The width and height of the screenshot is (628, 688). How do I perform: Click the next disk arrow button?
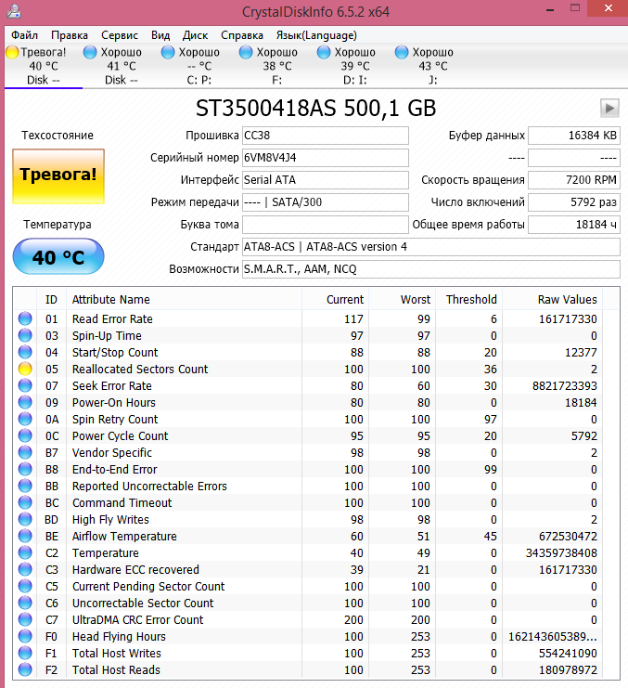609,108
